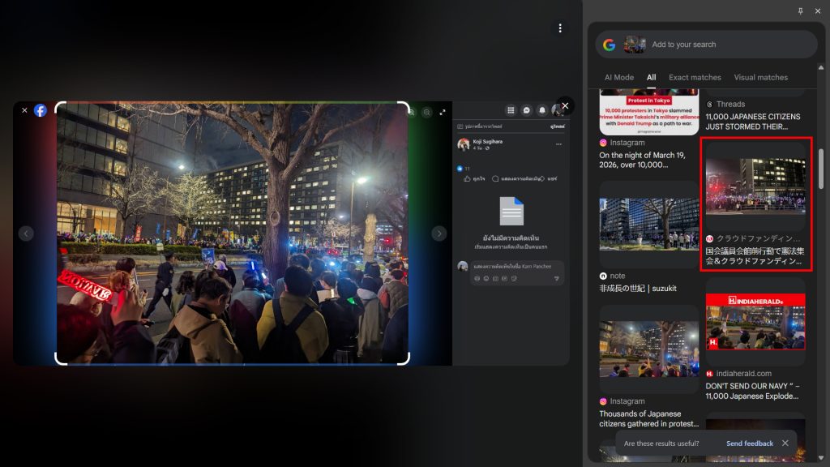
Task: Open the three-dot overlay options menu
Action: click(559, 28)
